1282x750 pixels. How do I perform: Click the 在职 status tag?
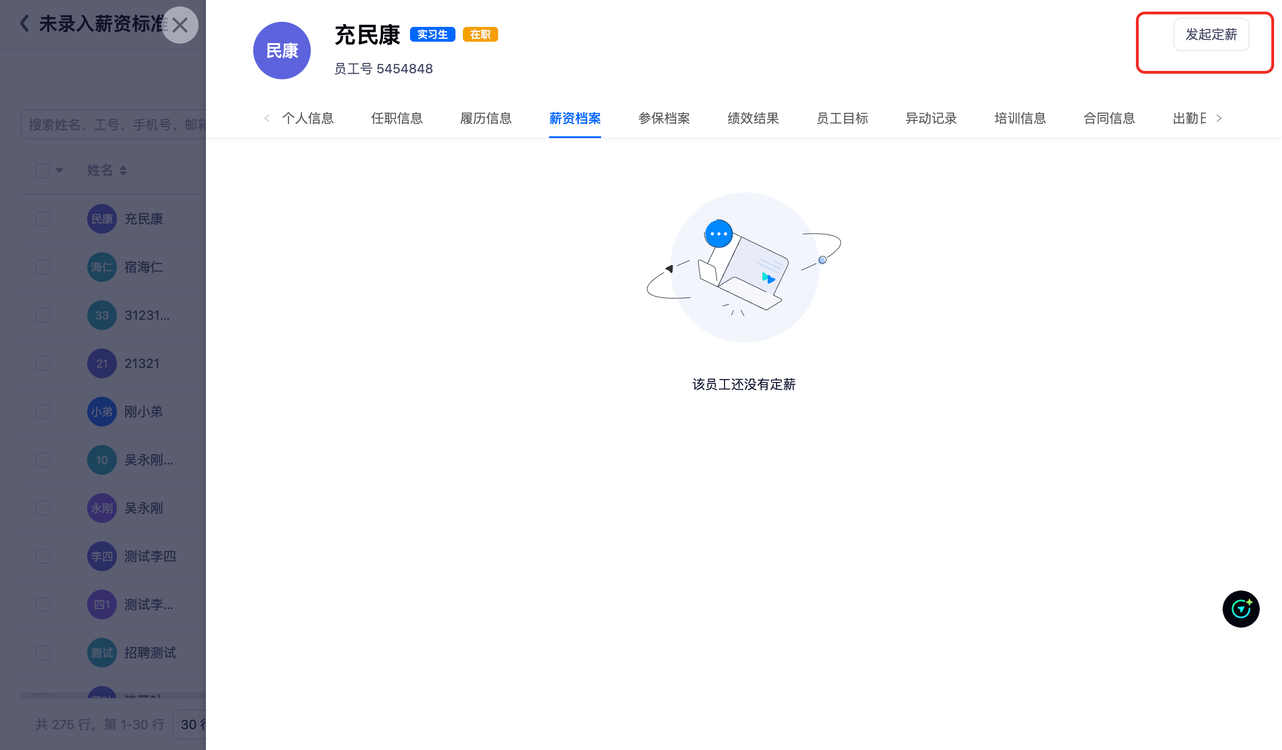[480, 35]
